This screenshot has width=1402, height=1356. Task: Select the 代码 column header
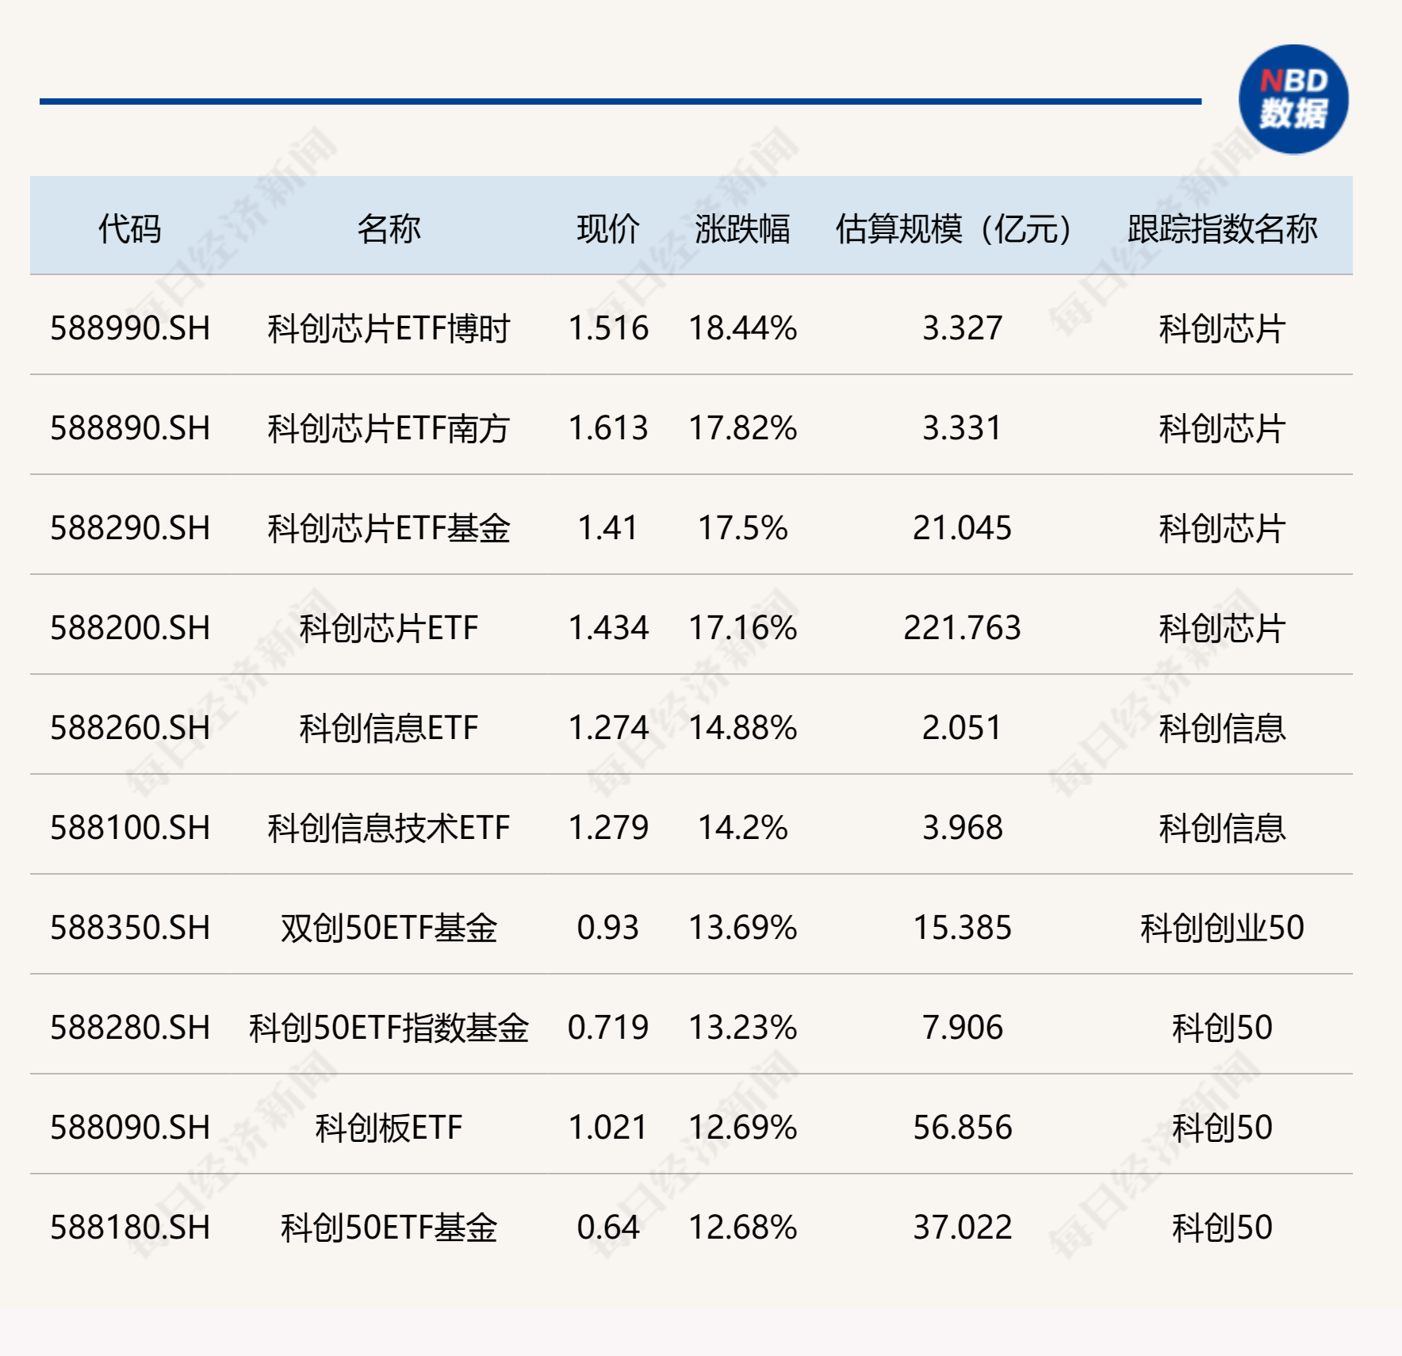(130, 229)
